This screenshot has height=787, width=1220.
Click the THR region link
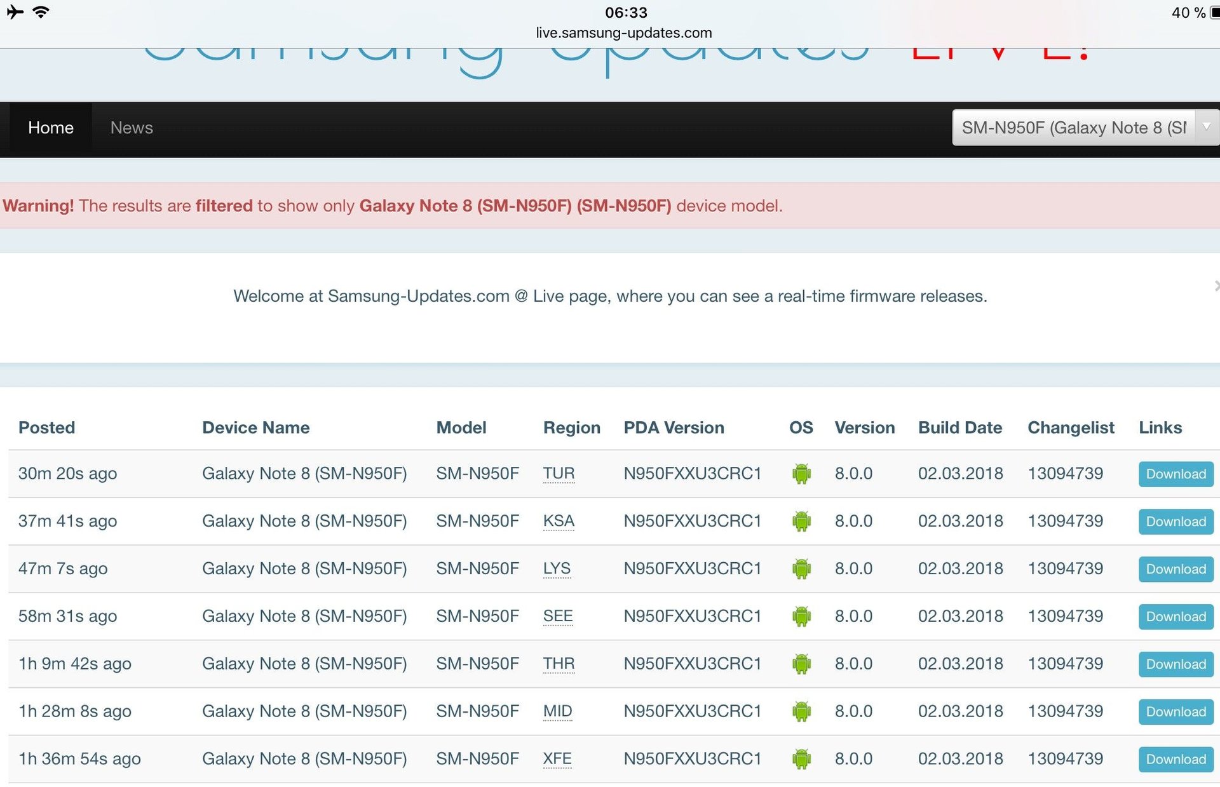tap(559, 664)
